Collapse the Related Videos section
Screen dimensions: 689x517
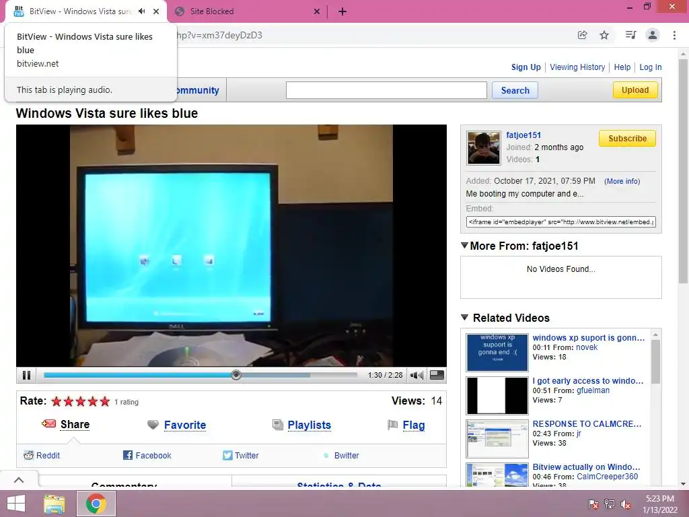pos(464,317)
